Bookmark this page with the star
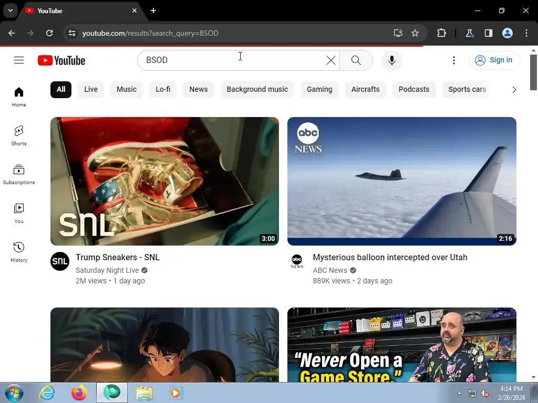 point(415,33)
